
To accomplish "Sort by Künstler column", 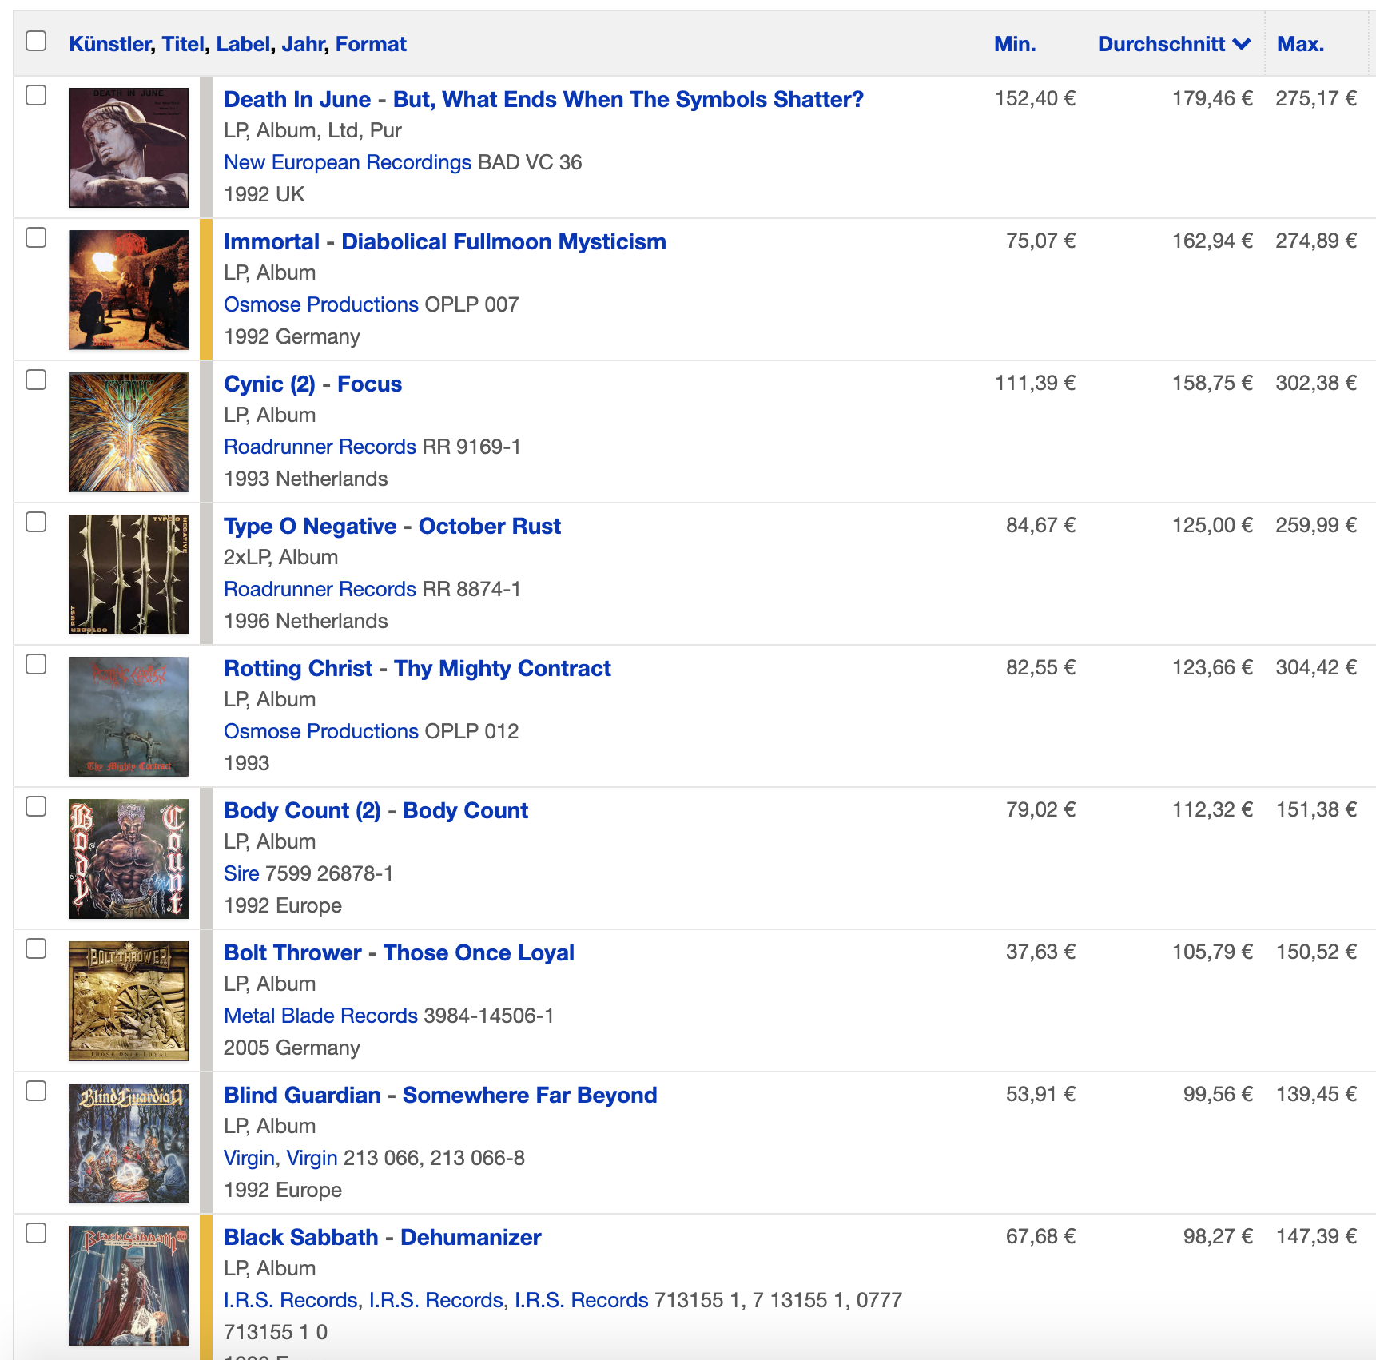I will 109,44.
